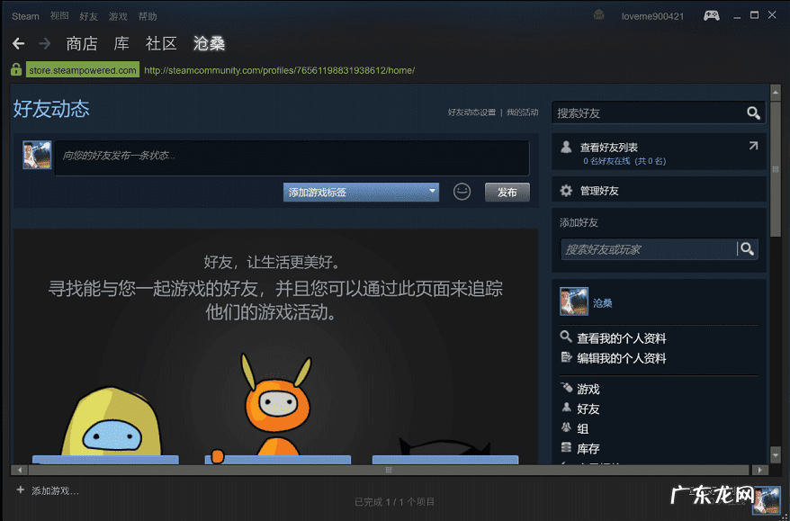
Task: Click the 组 link in sidebar
Action: click(x=583, y=429)
